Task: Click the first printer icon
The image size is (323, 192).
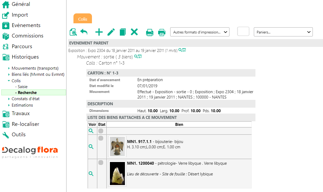Action: (x=150, y=32)
